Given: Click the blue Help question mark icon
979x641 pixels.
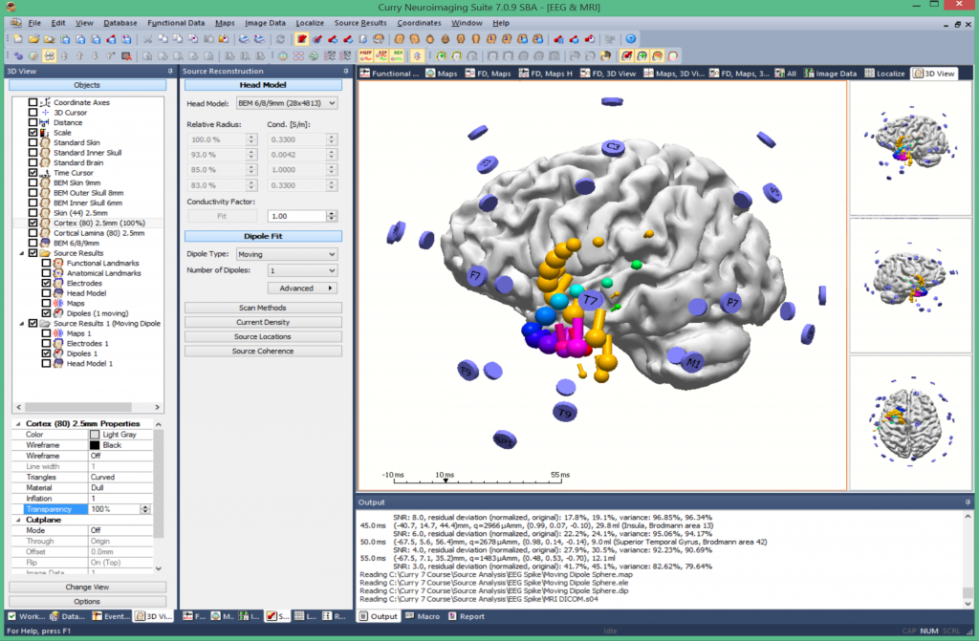Looking at the screenshot, I should pos(631,39).
